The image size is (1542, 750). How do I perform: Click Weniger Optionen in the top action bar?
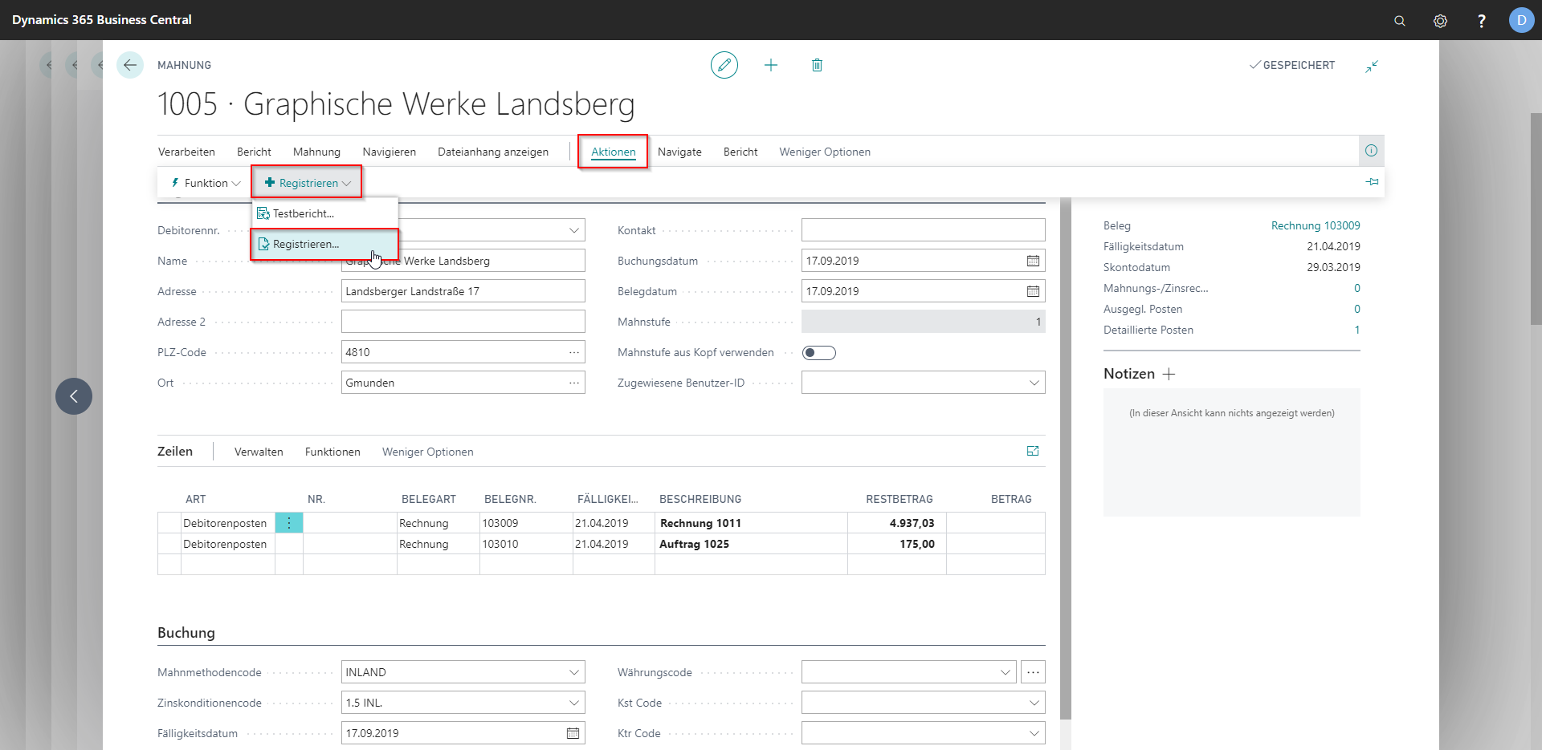coord(825,152)
